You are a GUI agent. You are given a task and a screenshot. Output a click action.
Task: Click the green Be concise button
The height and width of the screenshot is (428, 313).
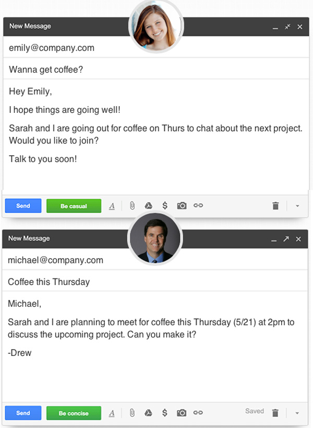tap(74, 413)
